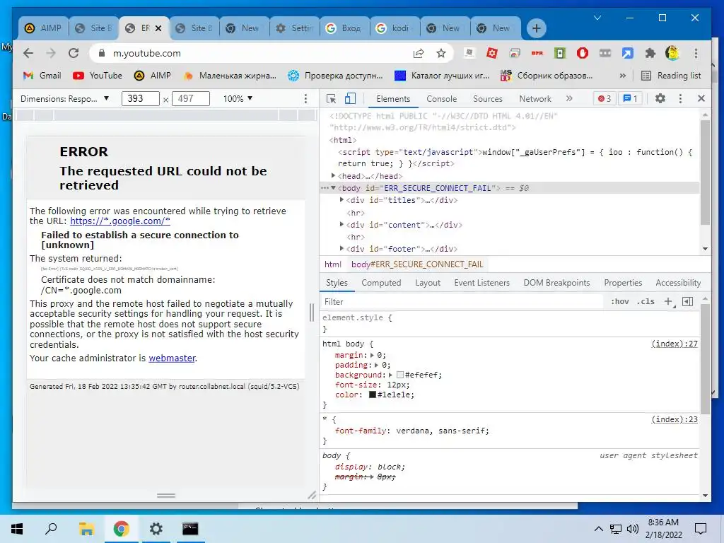Toggle the .cls element classes button

pyautogui.click(x=646, y=301)
